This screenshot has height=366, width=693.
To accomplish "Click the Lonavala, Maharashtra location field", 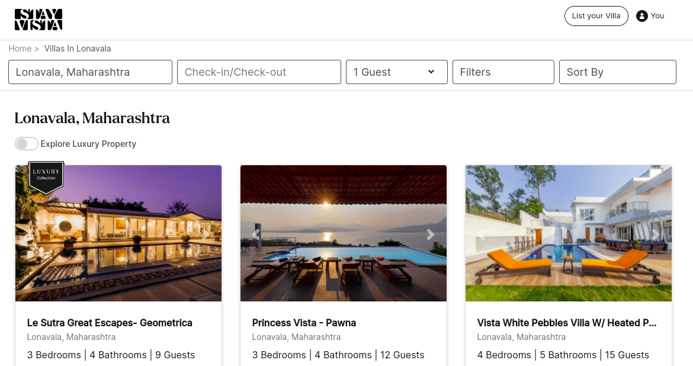I will pyautogui.click(x=90, y=72).
